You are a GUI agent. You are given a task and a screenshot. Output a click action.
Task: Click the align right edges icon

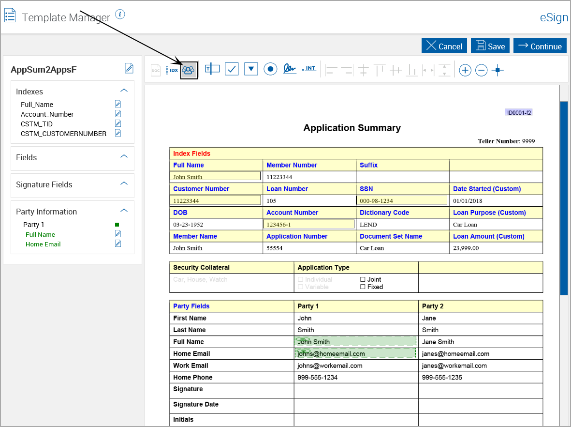[348, 70]
